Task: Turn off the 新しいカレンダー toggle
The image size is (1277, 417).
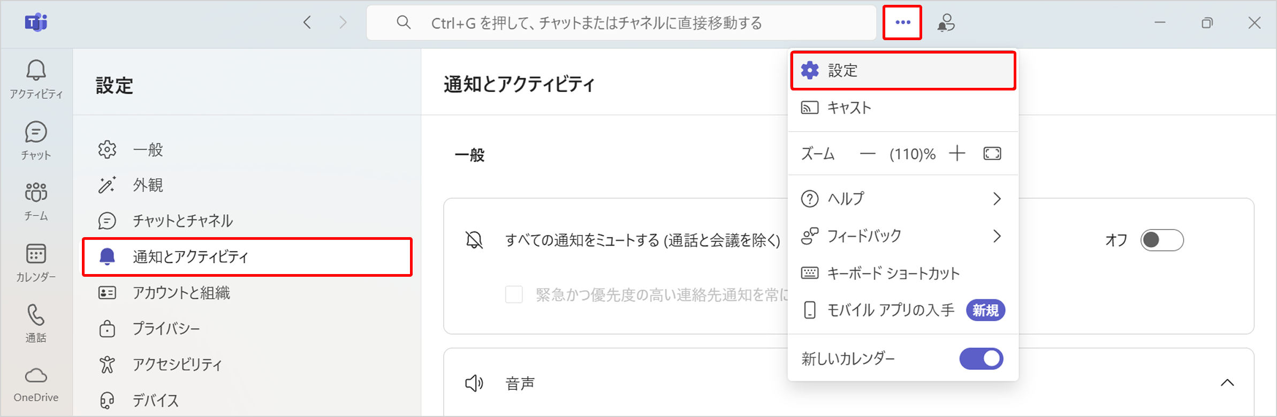Action: tap(980, 359)
